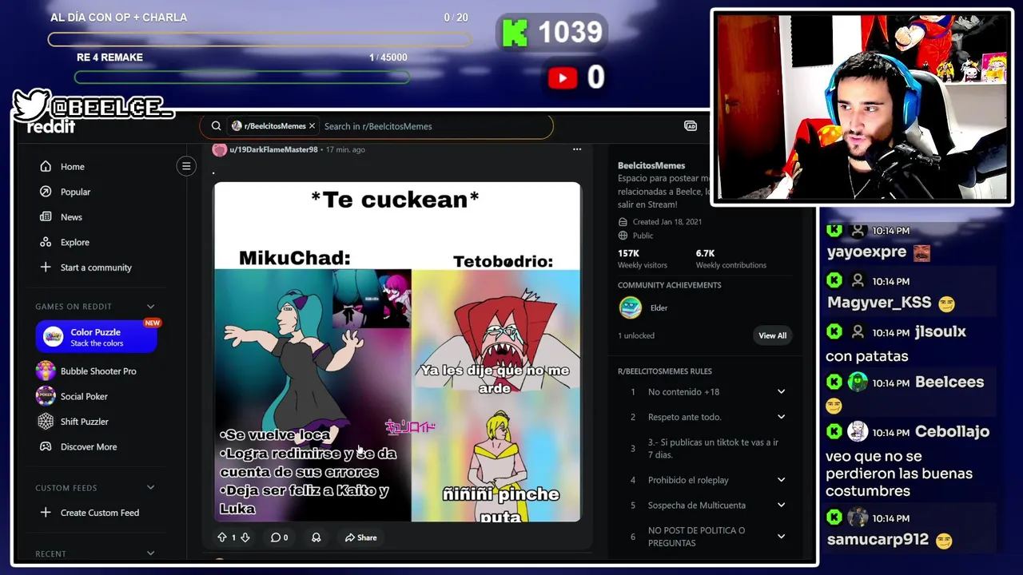Click the Created Jan 18, 2021 text
The height and width of the screenshot is (575, 1023).
pyautogui.click(x=667, y=222)
